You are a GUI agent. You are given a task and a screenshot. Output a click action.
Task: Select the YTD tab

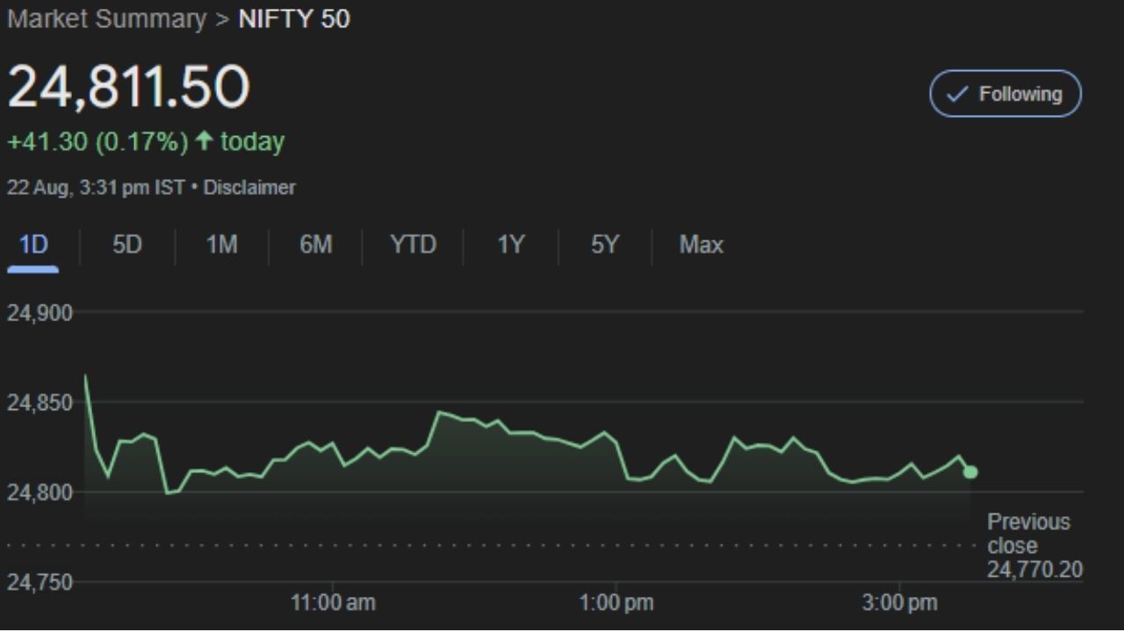[x=413, y=245]
